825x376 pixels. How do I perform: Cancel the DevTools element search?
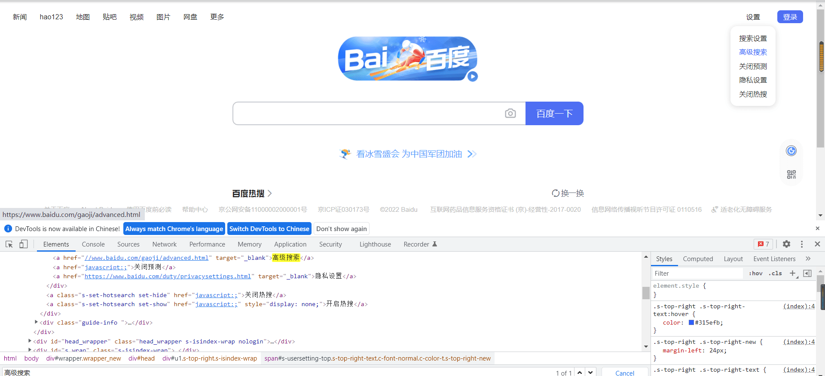(624, 373)
